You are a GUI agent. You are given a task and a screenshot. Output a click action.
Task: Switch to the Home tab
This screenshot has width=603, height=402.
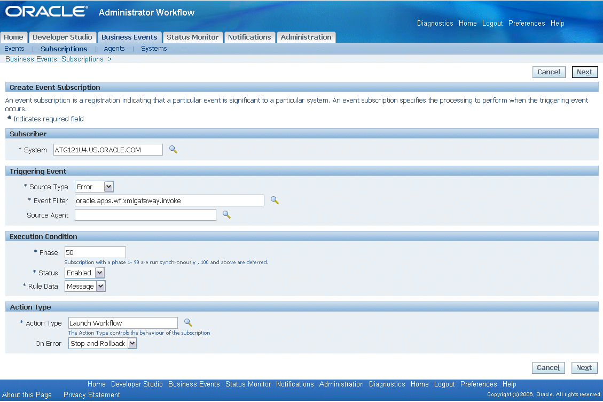tap(14, 37)
